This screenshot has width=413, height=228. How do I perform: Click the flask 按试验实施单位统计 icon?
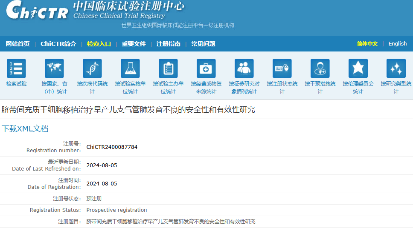[x=130, y=68]
